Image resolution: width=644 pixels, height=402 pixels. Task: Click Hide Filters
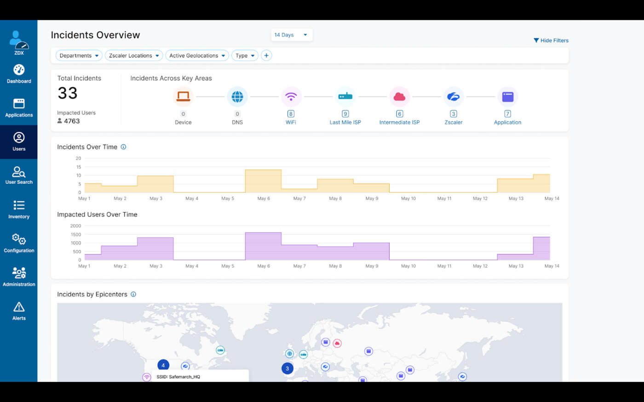551,40
